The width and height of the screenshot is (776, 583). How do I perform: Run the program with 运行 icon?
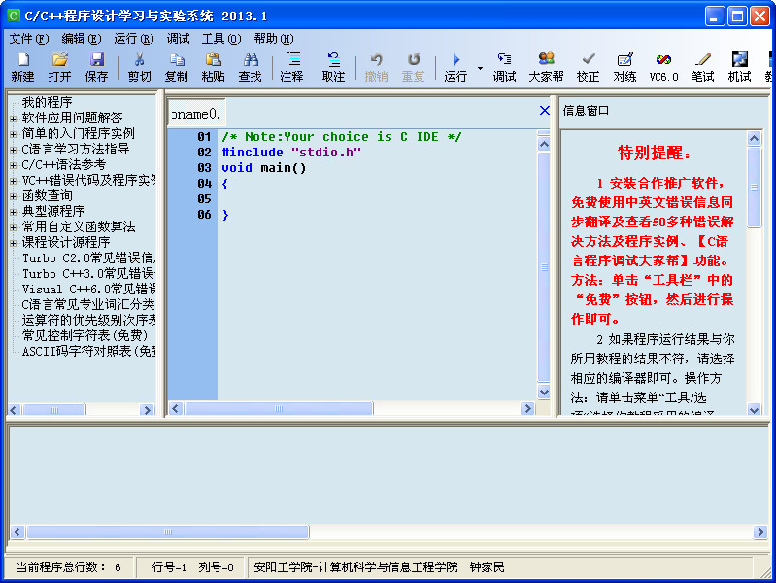pyautogui.click(x=455, y=67)
